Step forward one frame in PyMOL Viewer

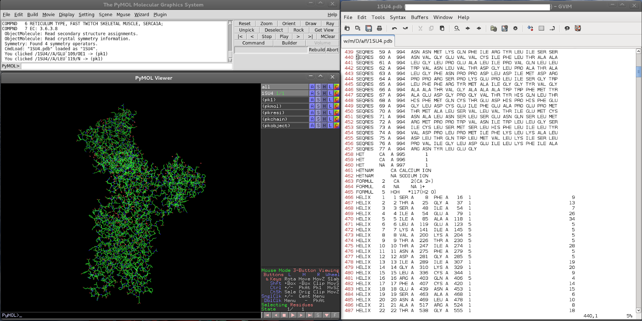click(301, 315)
